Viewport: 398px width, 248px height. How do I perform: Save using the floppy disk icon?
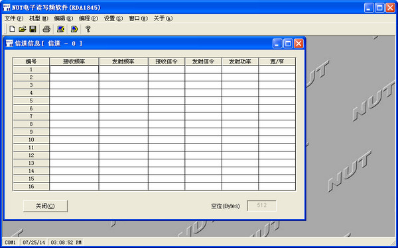tap(33, 29)
